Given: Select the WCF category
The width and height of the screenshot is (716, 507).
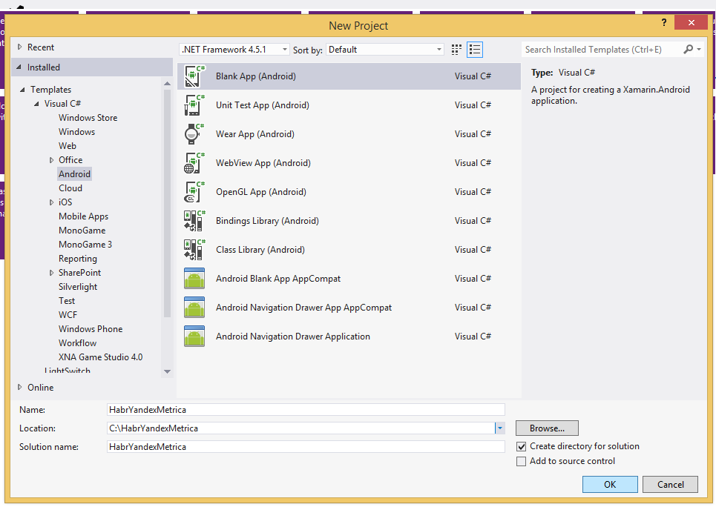Looking at the screenshot, I should [x=68, y=315].
